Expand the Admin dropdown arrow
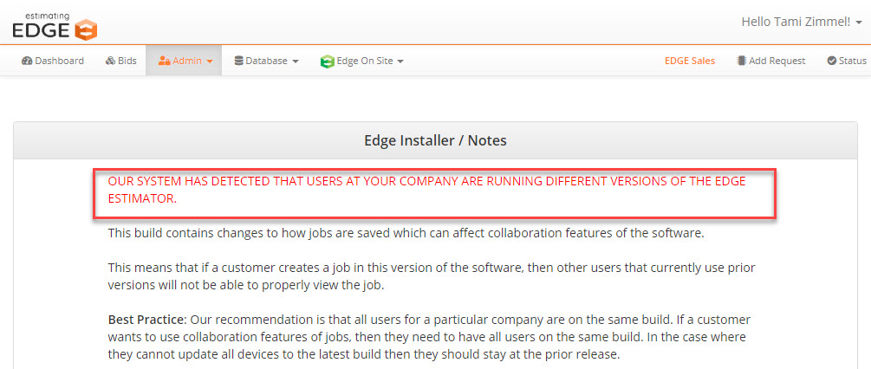The width and height of the screenshot is (871, 369). (x=210, y=61)
